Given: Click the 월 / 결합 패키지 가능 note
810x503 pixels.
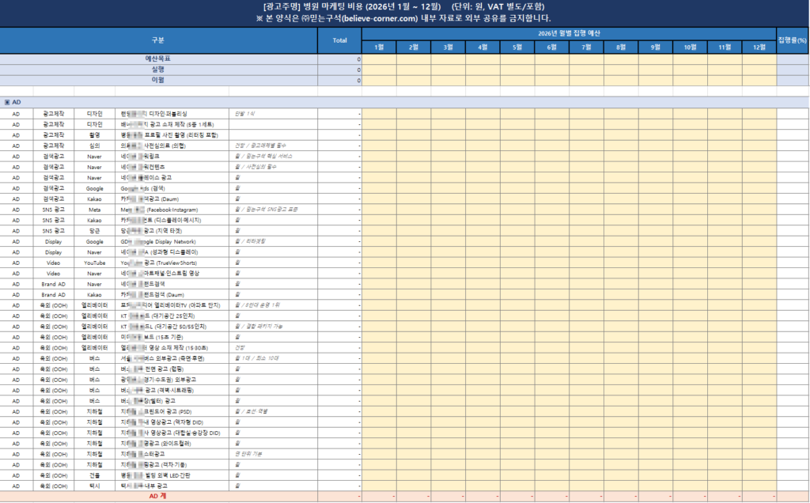Looking at the screenshot, I should [273, 327].
